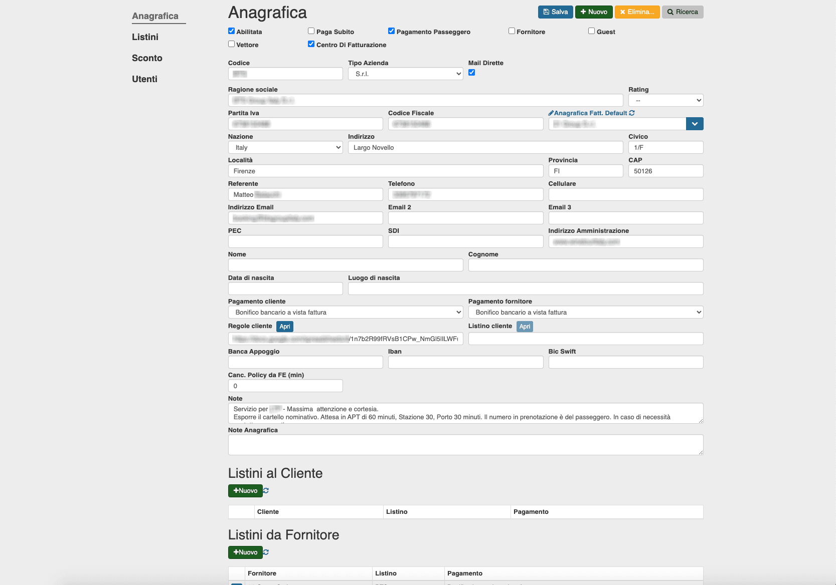Click the Salva button with disk icon
The image size is (836, 585).
coord(555,12)
